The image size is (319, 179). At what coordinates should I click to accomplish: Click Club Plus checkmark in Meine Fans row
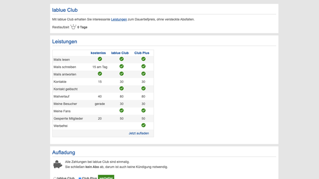click(143, 111)
